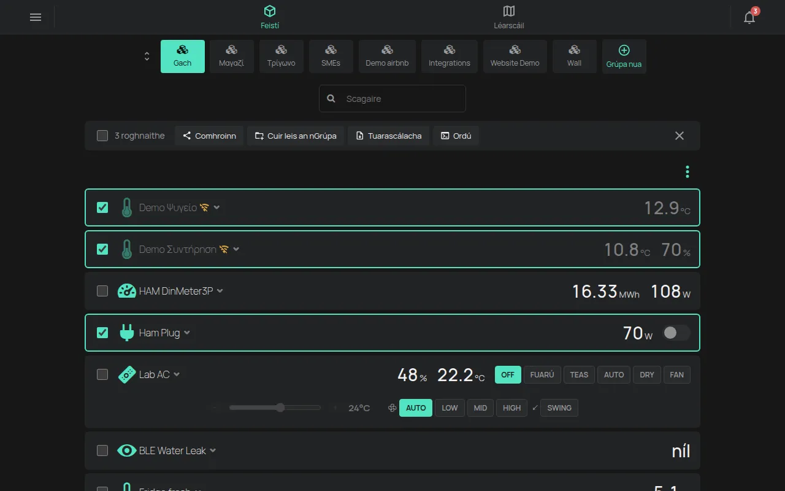Click the Lab AC temperature slider
This screenshot has height=491, width=785.
pos(275,408)
